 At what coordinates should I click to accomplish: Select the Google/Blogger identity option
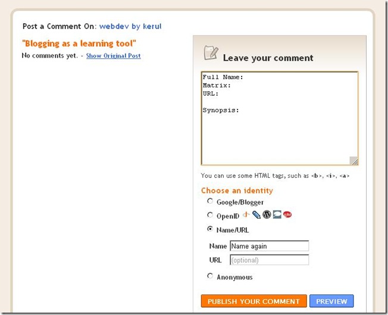pyautogui.click(x=210, y=201)
